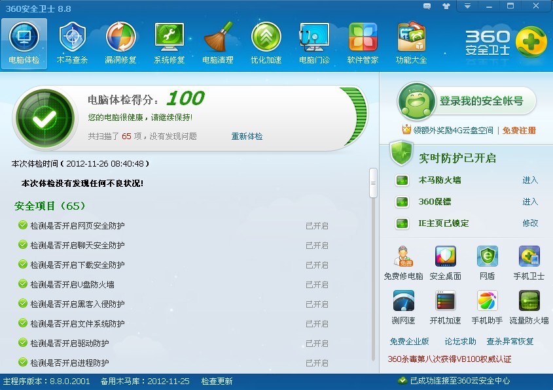Click 修改 beside IE主页已锁定
This screenshot has height=390, width=553.
[530, 223]
